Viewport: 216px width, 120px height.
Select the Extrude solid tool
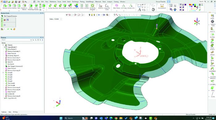(x=5, y=6)
